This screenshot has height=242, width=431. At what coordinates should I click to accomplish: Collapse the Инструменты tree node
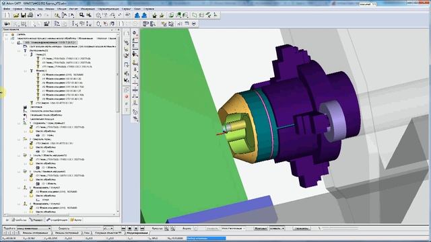19,51
